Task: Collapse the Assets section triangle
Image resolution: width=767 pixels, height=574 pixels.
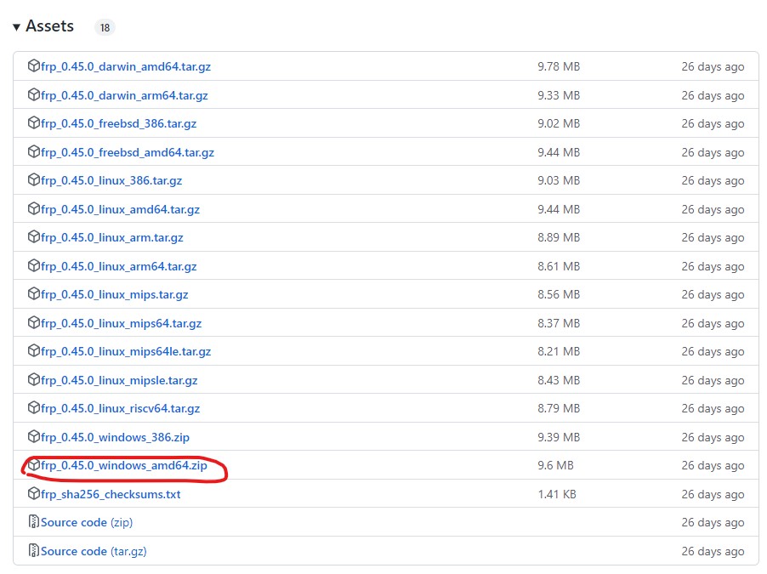Action: 16,27
